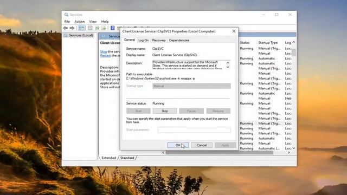Switch to the Recovery tab
347x195 pixels.
click(159, 40)
